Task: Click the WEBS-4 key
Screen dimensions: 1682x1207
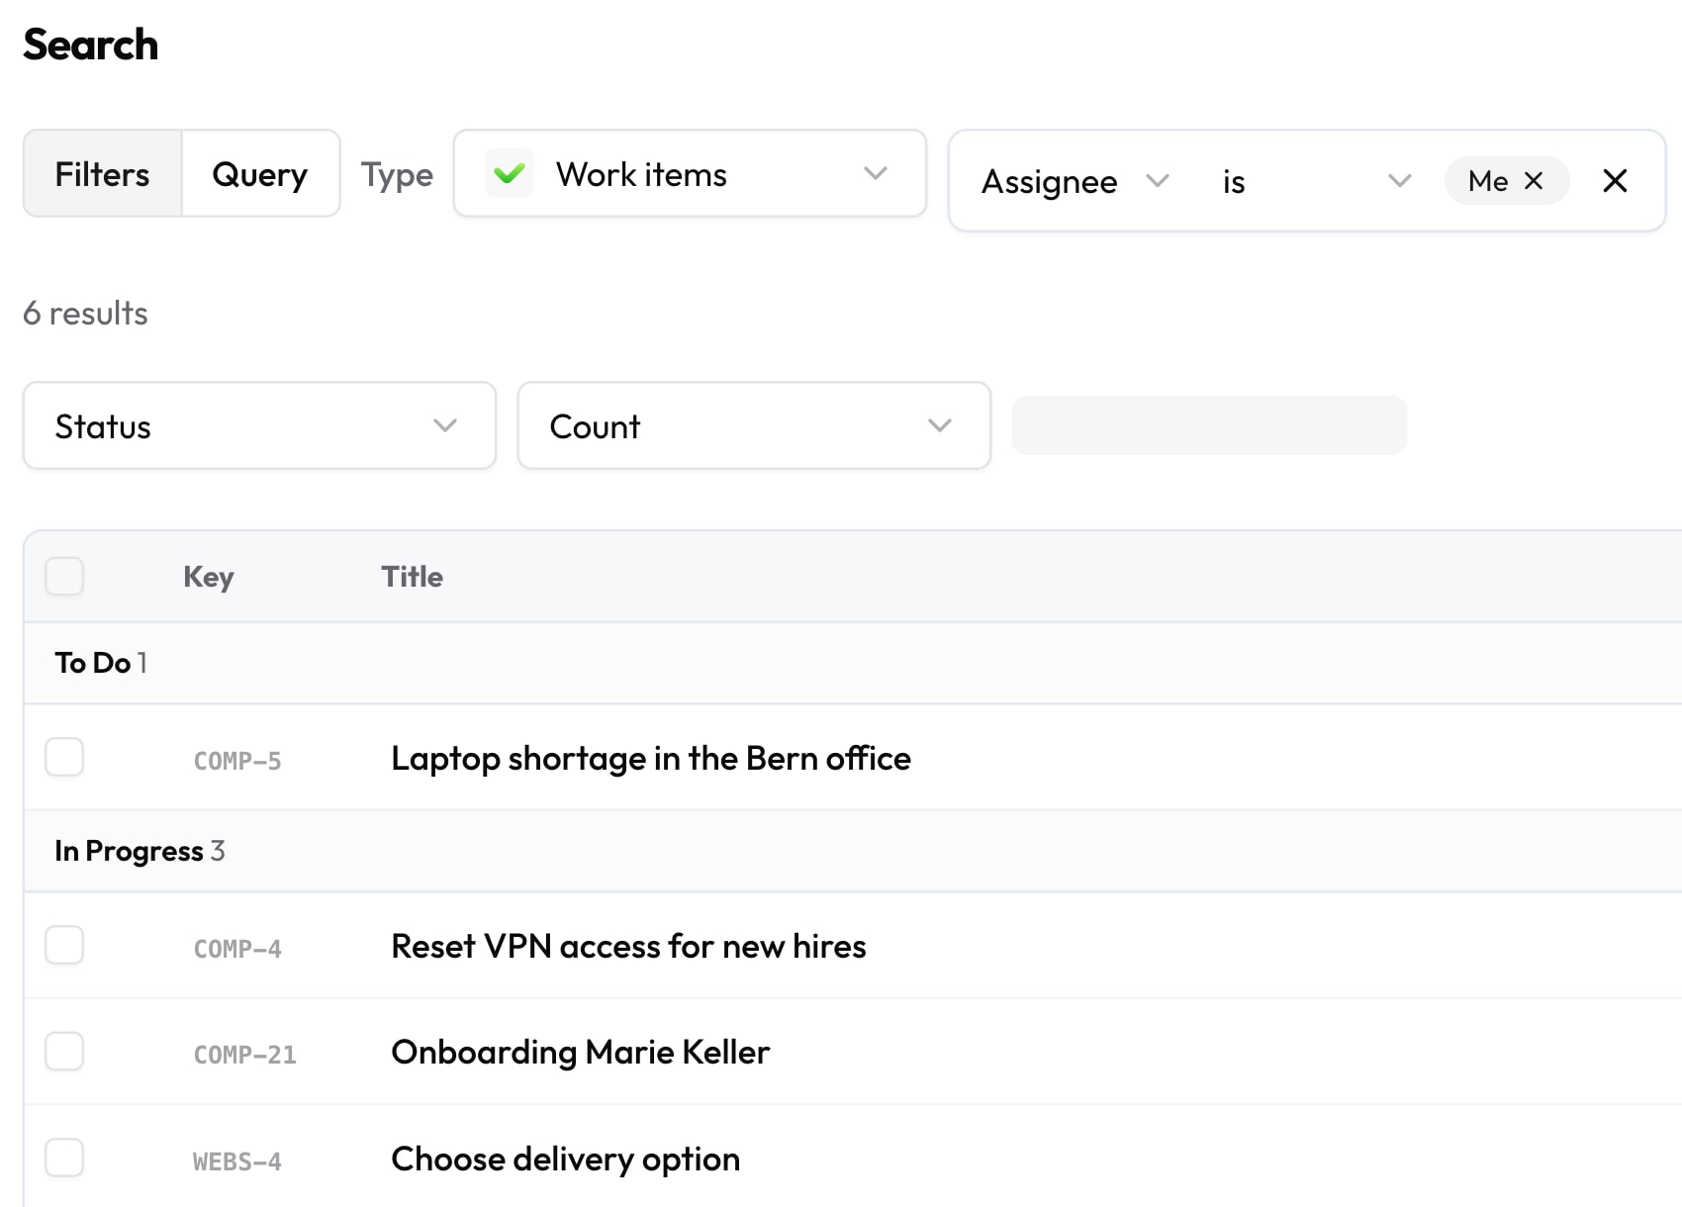Action: (237, 1161)
